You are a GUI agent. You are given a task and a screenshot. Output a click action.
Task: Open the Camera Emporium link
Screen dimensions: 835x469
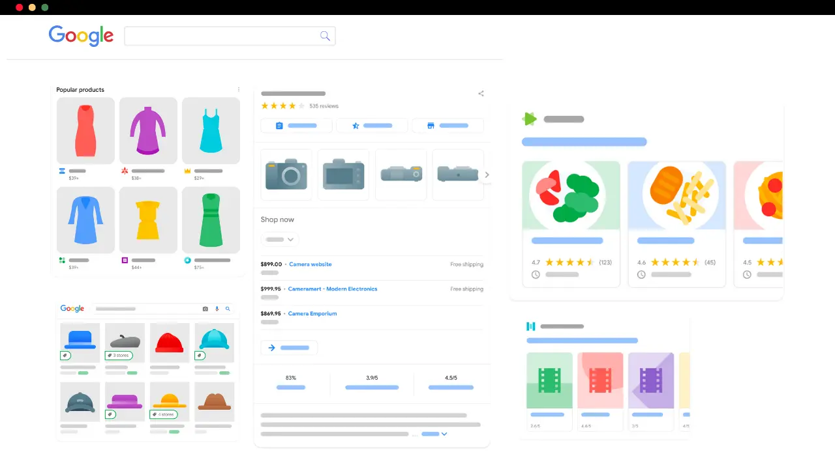312,314
